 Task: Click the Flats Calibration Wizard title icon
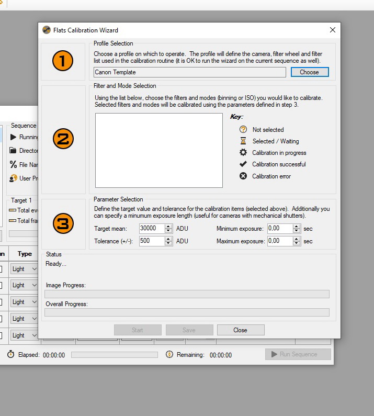coord(47,30)
